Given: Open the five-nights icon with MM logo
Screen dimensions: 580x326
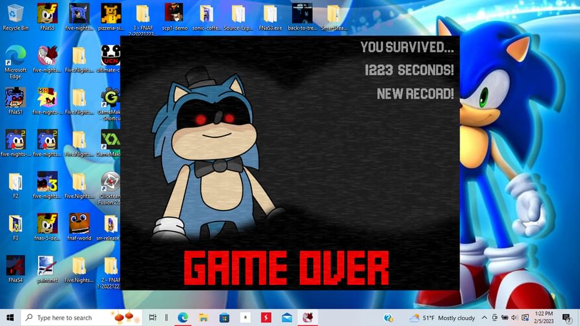Looking at the screenshot, I should click(47, 101).
